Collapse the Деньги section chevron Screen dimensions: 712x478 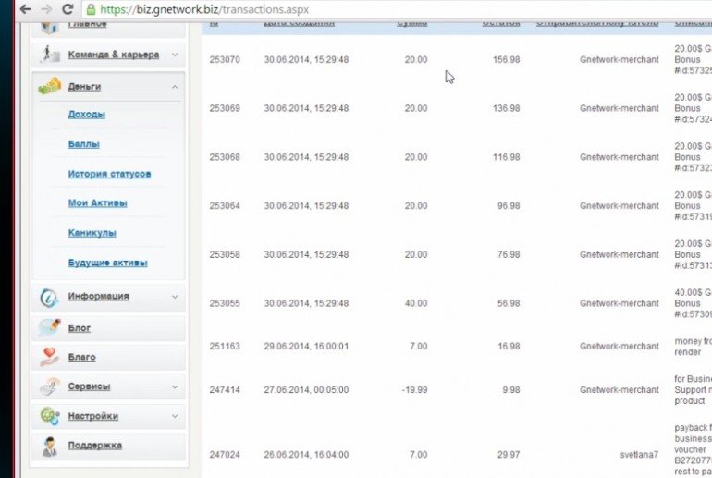point(174,87)
